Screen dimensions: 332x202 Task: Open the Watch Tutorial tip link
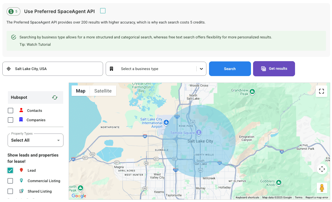point(39,44)
